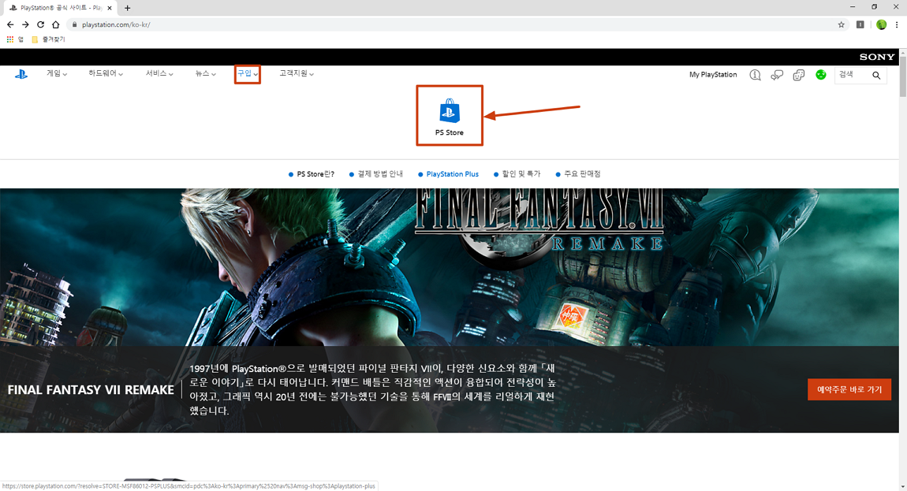Close the PlayStation browser tab
This screenshot has height=491, width=907.
point(110,8)
